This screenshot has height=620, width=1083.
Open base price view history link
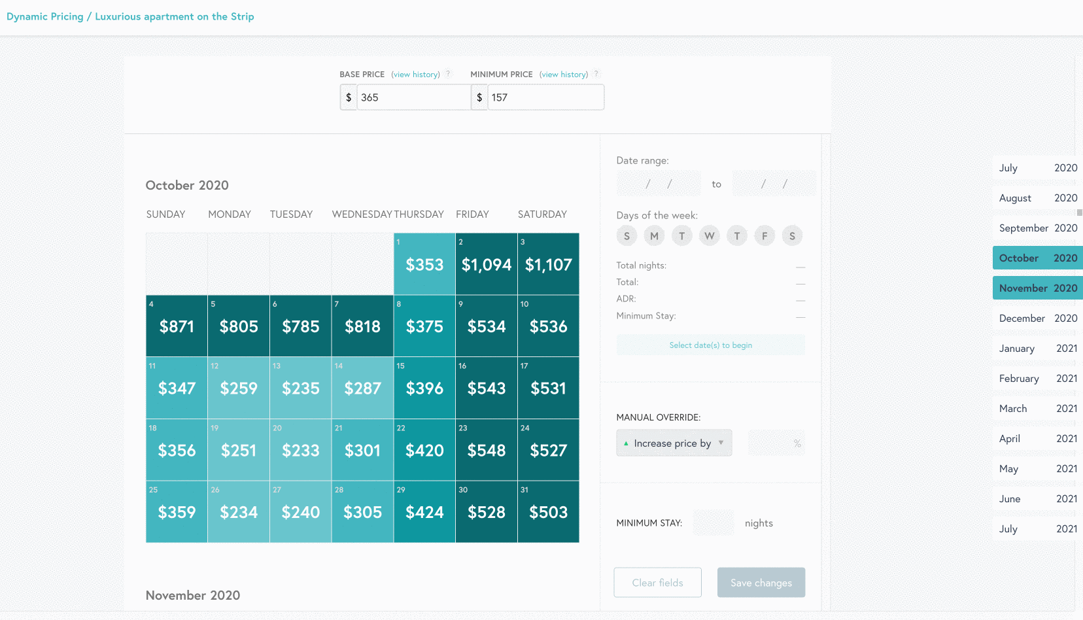(416, 75)
